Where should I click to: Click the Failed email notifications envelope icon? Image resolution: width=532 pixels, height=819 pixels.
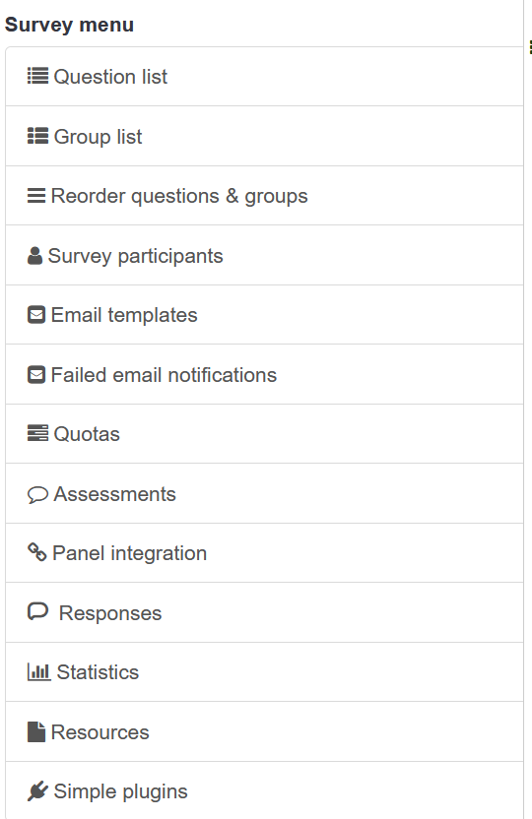(36, 375)
